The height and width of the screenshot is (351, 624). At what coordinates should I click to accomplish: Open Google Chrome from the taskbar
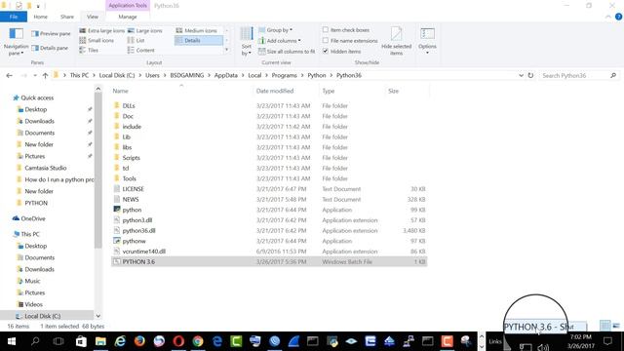[198, 341]
